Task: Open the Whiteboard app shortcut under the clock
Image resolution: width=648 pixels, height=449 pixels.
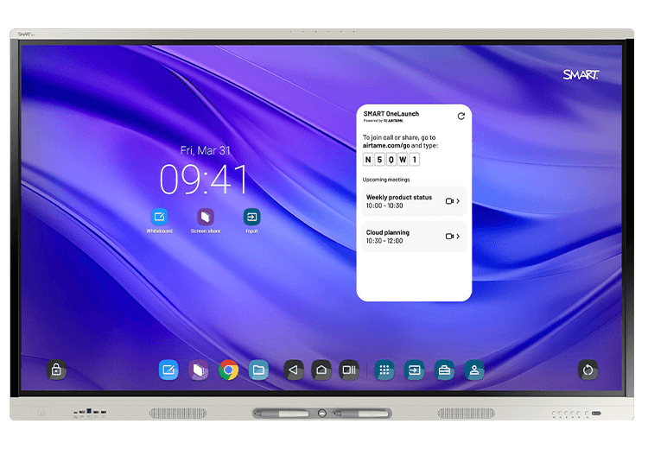Action: tap(159, 217)
